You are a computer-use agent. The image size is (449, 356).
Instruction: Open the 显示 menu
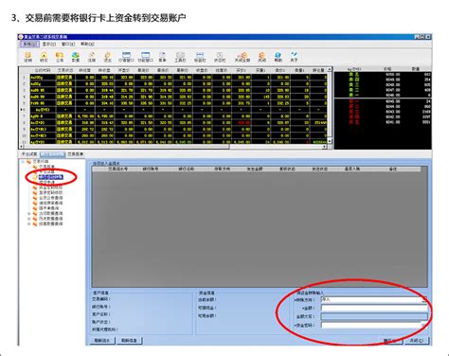click(49, 44)
